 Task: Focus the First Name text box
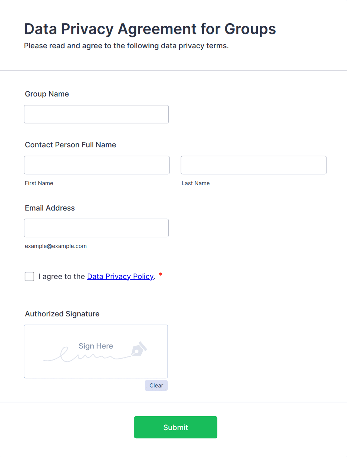coord(97,165)
